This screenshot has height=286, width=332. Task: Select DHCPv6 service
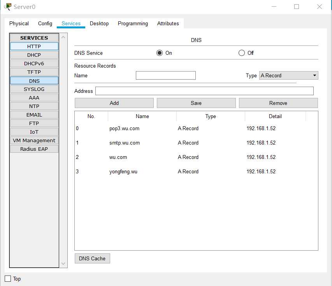coord(34,63)
